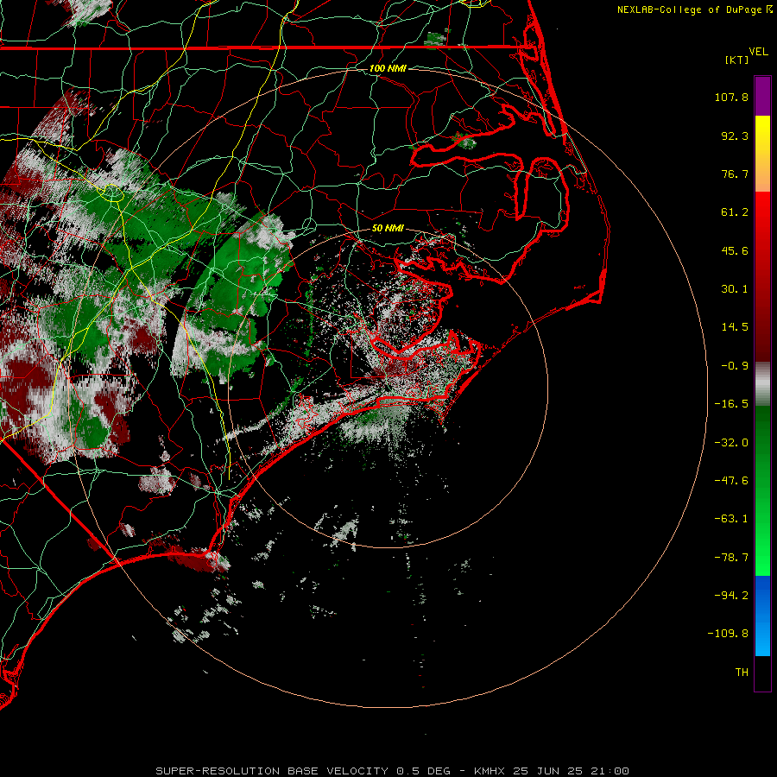Click the -78.7 velocity scale value
The image size is (777, 777).
click(731, 558)
